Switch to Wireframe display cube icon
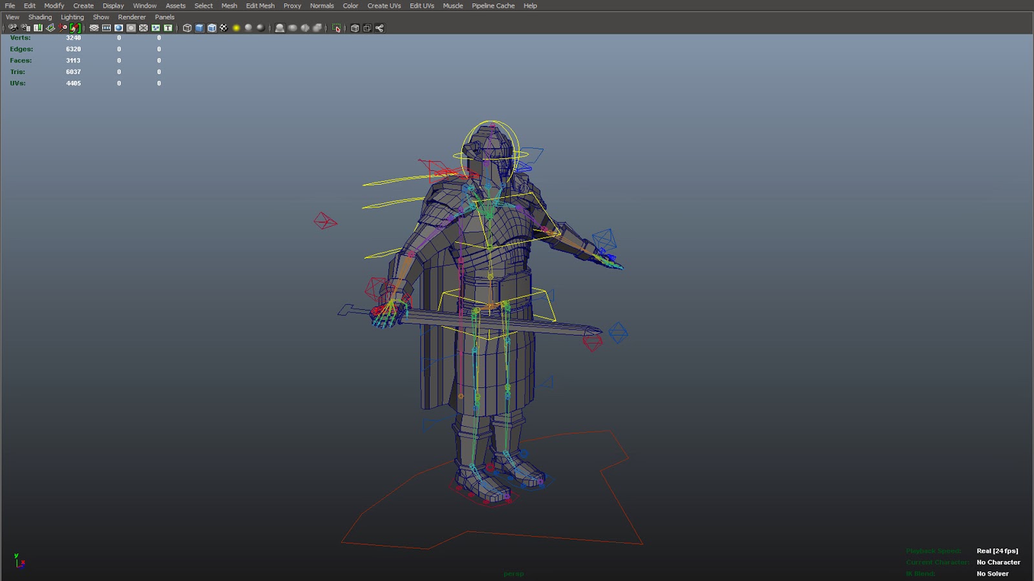 pos(187,28)
